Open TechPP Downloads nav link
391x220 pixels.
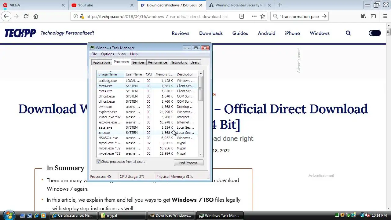click(x=211, y=33)
